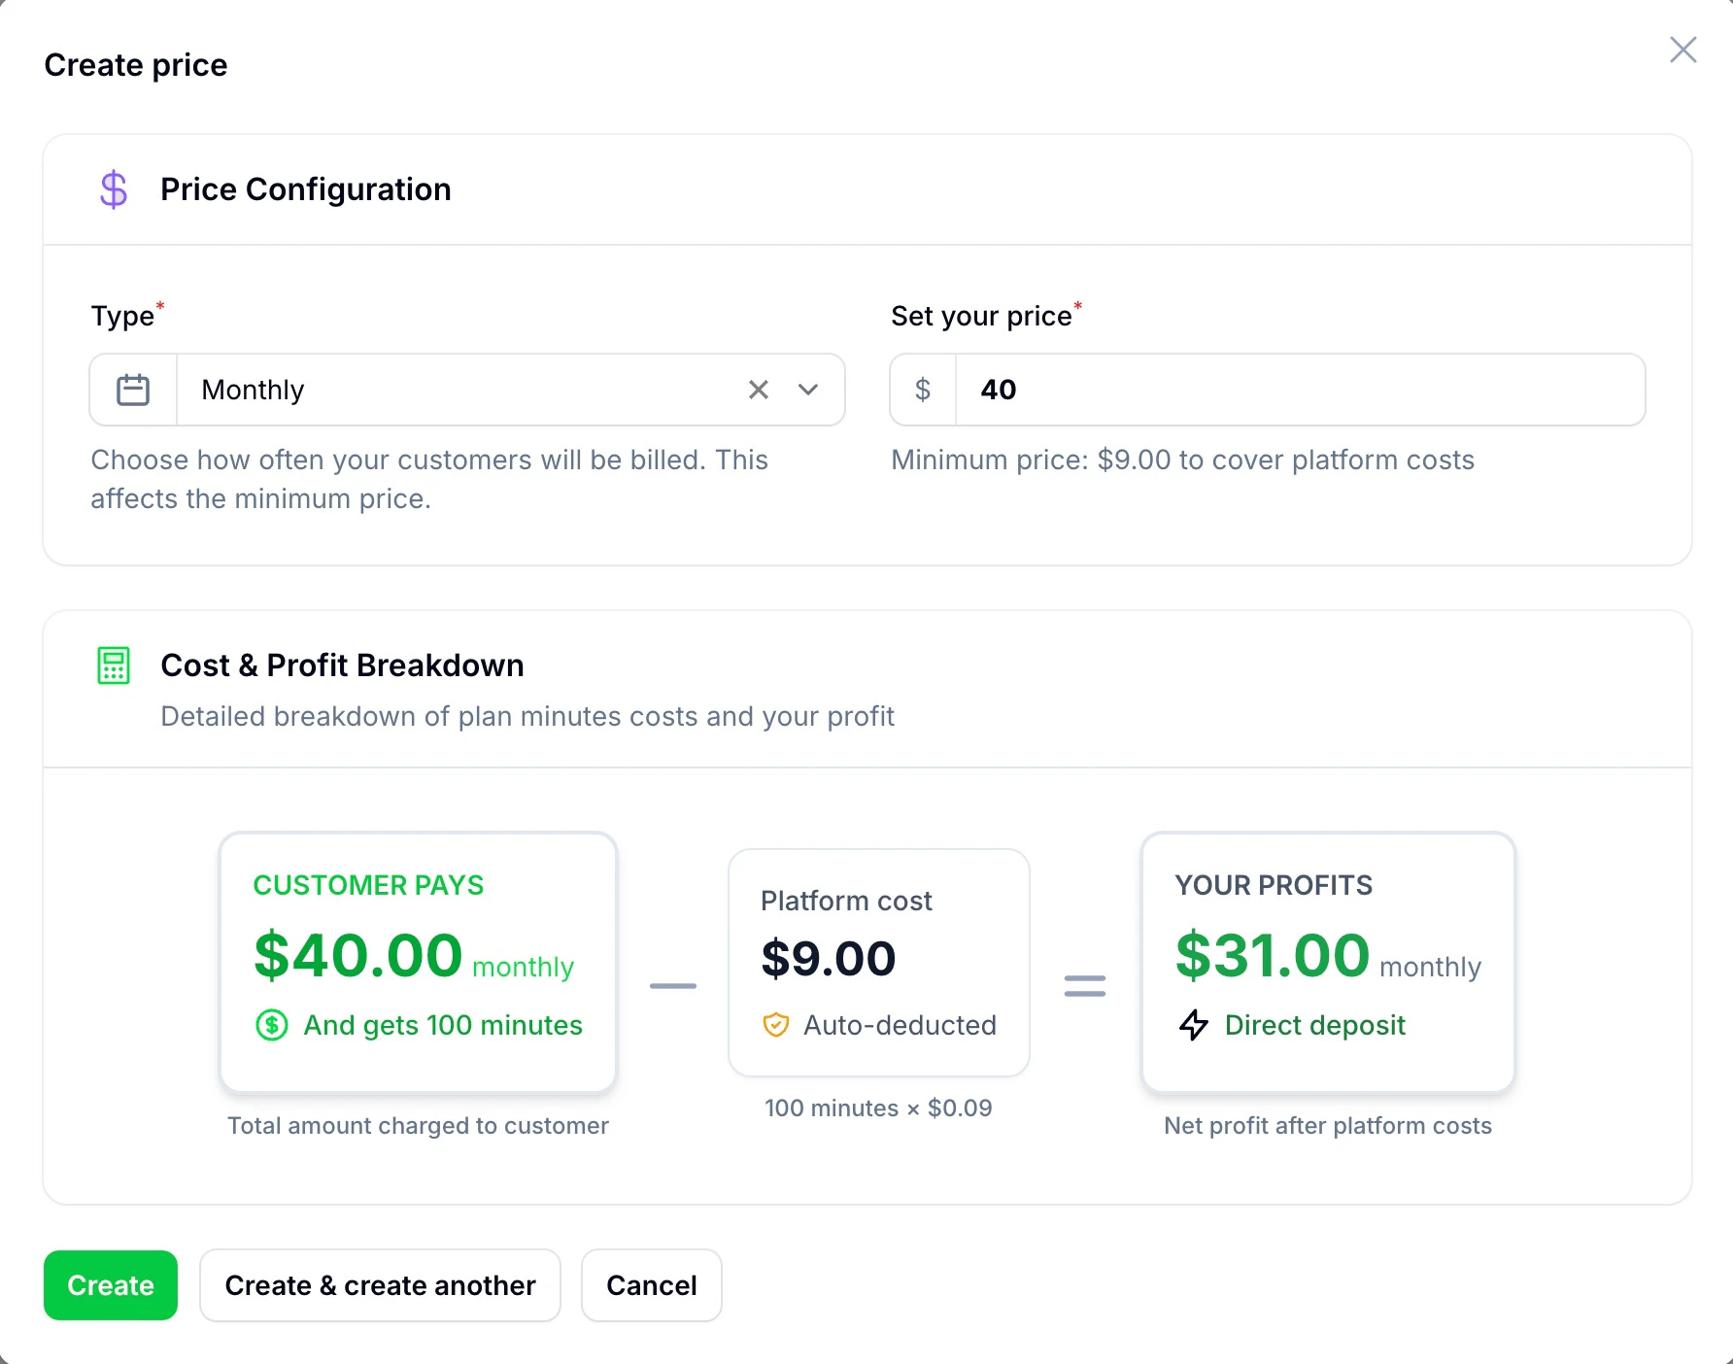1733x1364 pixels.
Task: Click the shield icon next to Auto-deducted
Action: pos(775,1025)
